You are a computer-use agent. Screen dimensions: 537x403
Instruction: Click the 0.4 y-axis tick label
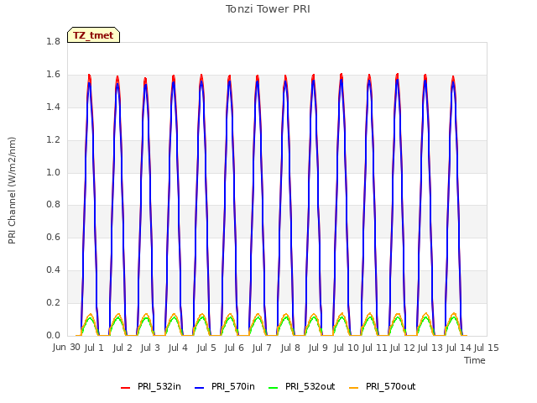53,270
